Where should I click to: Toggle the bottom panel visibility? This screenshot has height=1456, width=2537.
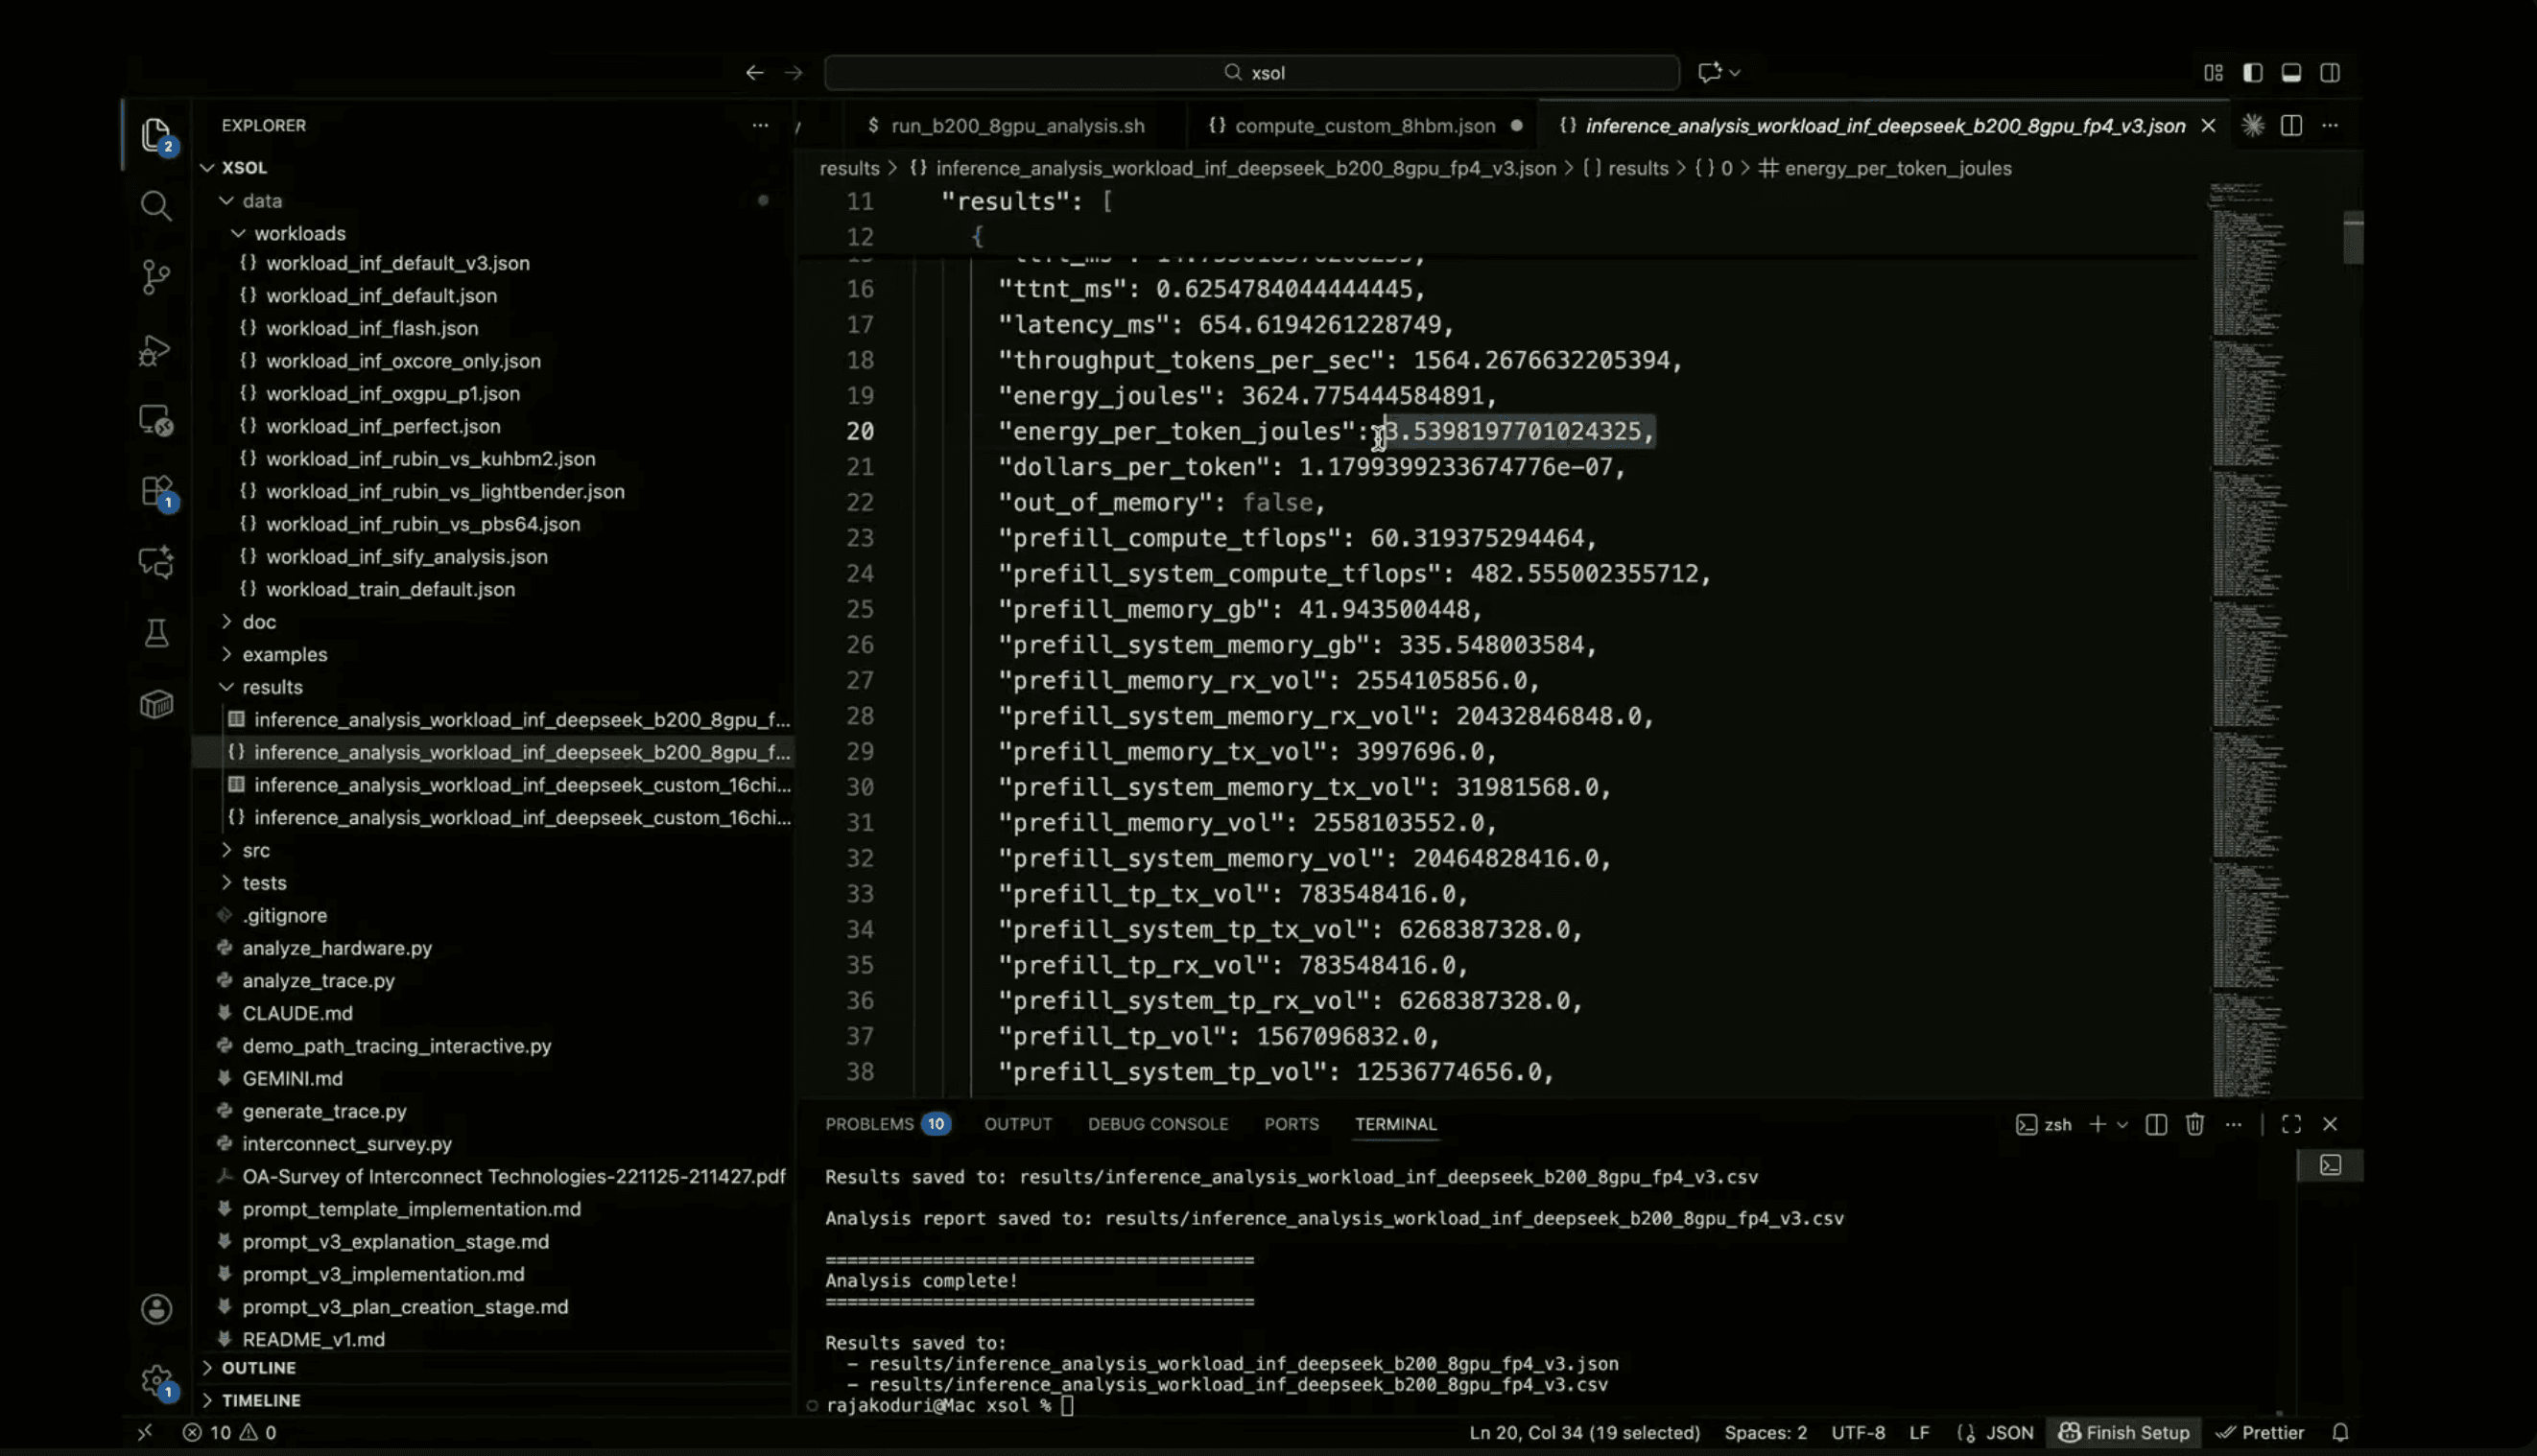pyautogui.click(x=2291, y=72)
